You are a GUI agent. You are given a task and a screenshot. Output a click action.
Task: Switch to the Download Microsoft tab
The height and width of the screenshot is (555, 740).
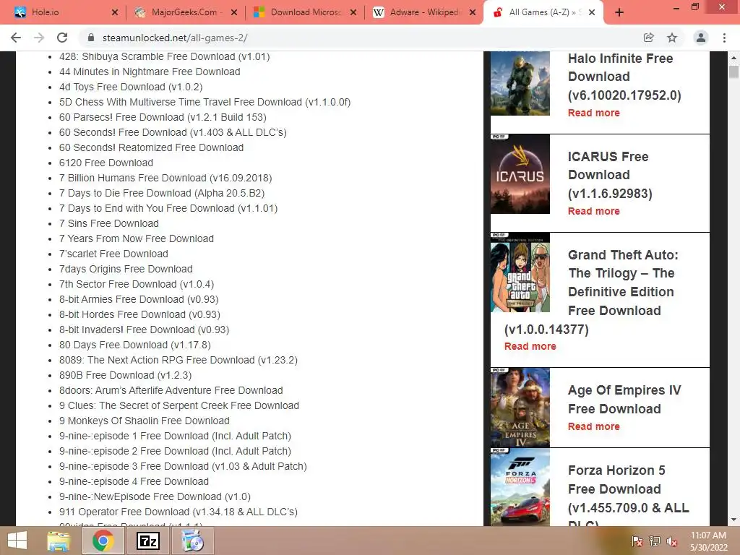[304, 13]
